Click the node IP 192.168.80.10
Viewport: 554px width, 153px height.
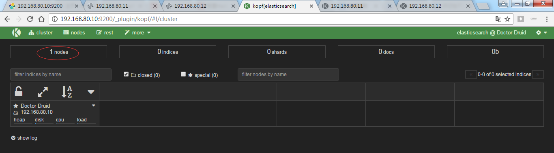coord(37,112)
